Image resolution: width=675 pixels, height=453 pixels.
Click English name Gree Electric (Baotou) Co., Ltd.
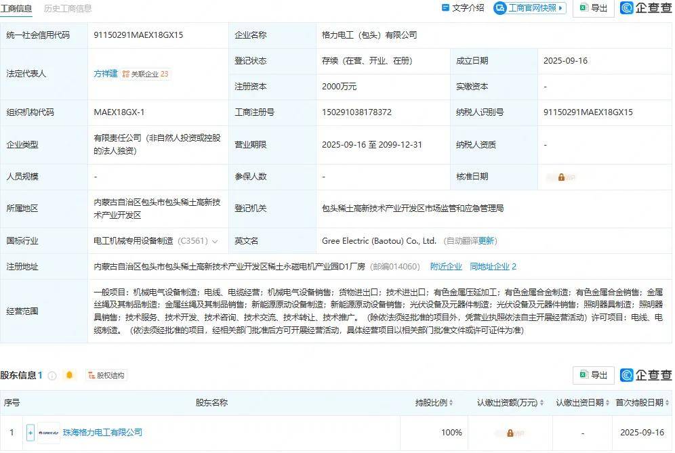click(x=380, y=241)
